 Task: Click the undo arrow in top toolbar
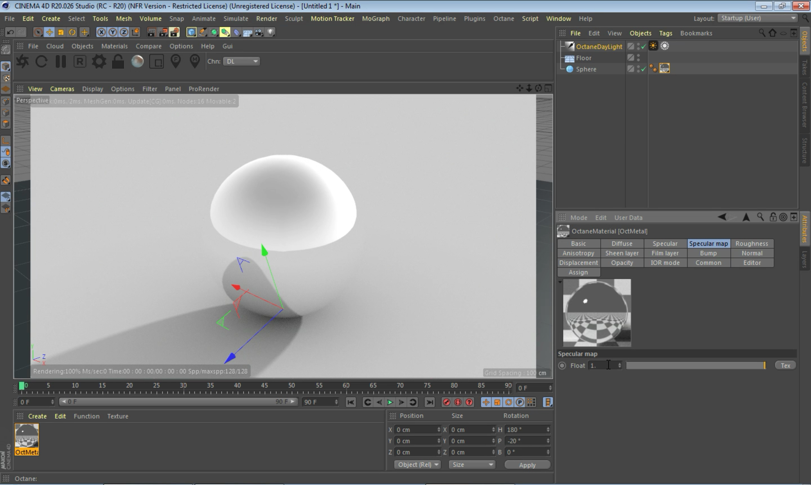[10, 32]
